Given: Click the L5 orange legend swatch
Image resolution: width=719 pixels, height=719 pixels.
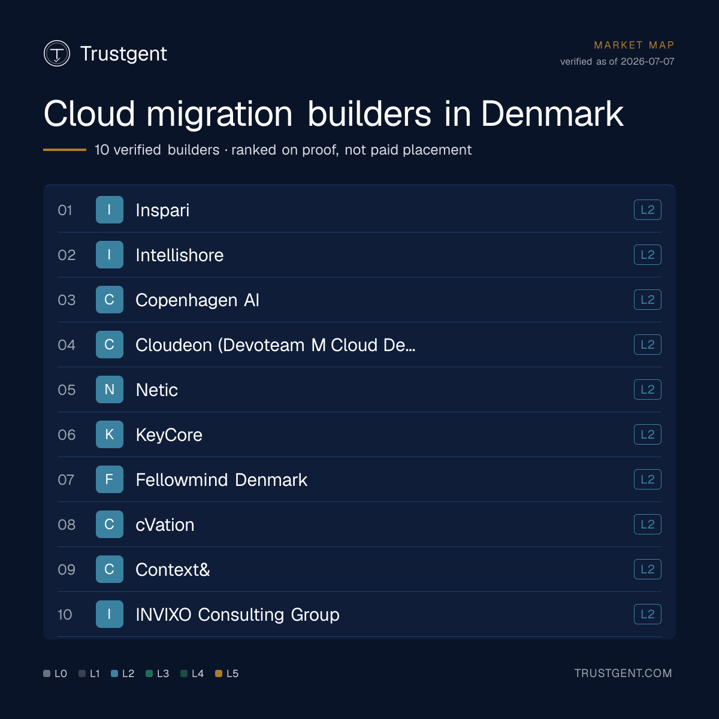Looking at the screenshot, I should [x=219, y=673].
